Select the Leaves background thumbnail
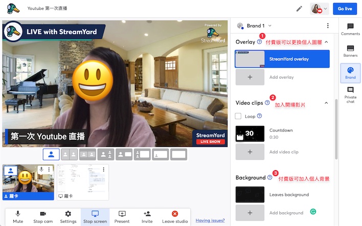This screenshot has height=226, width=362. click(x=250, y=195)
